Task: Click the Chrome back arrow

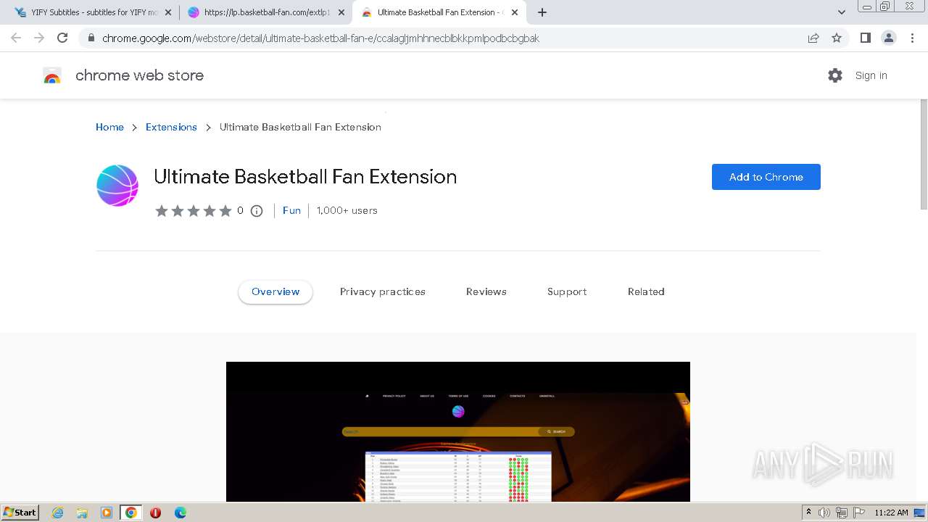Action: (x=16, y=38)
